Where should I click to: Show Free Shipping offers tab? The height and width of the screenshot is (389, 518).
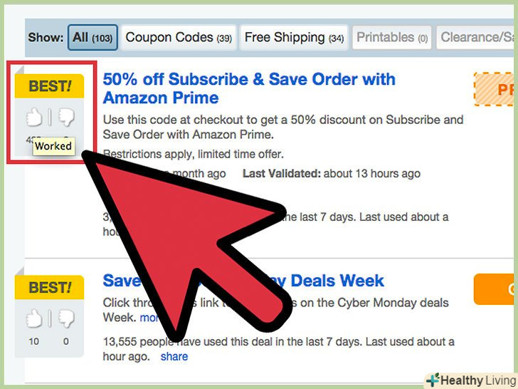click(x=294, y=38)
